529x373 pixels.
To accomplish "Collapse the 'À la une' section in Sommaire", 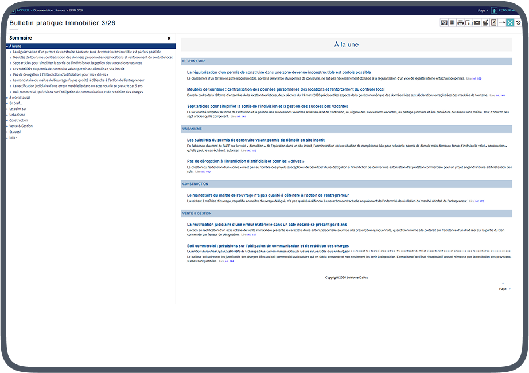I will point(7,46).
